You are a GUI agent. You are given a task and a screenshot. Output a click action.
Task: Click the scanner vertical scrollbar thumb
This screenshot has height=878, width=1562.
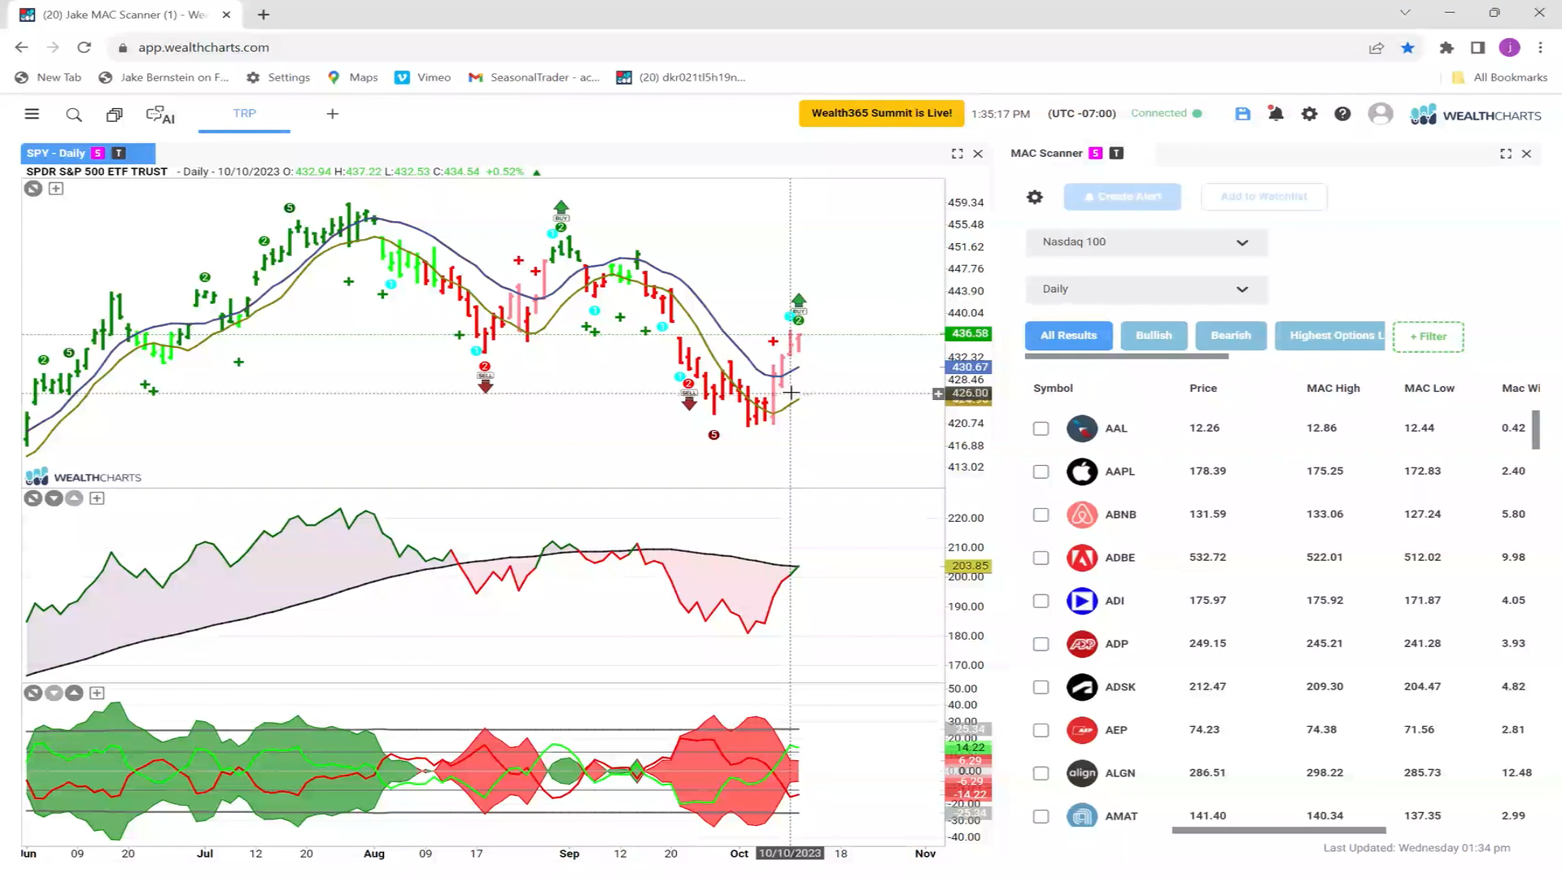[x=1536, y=429]
